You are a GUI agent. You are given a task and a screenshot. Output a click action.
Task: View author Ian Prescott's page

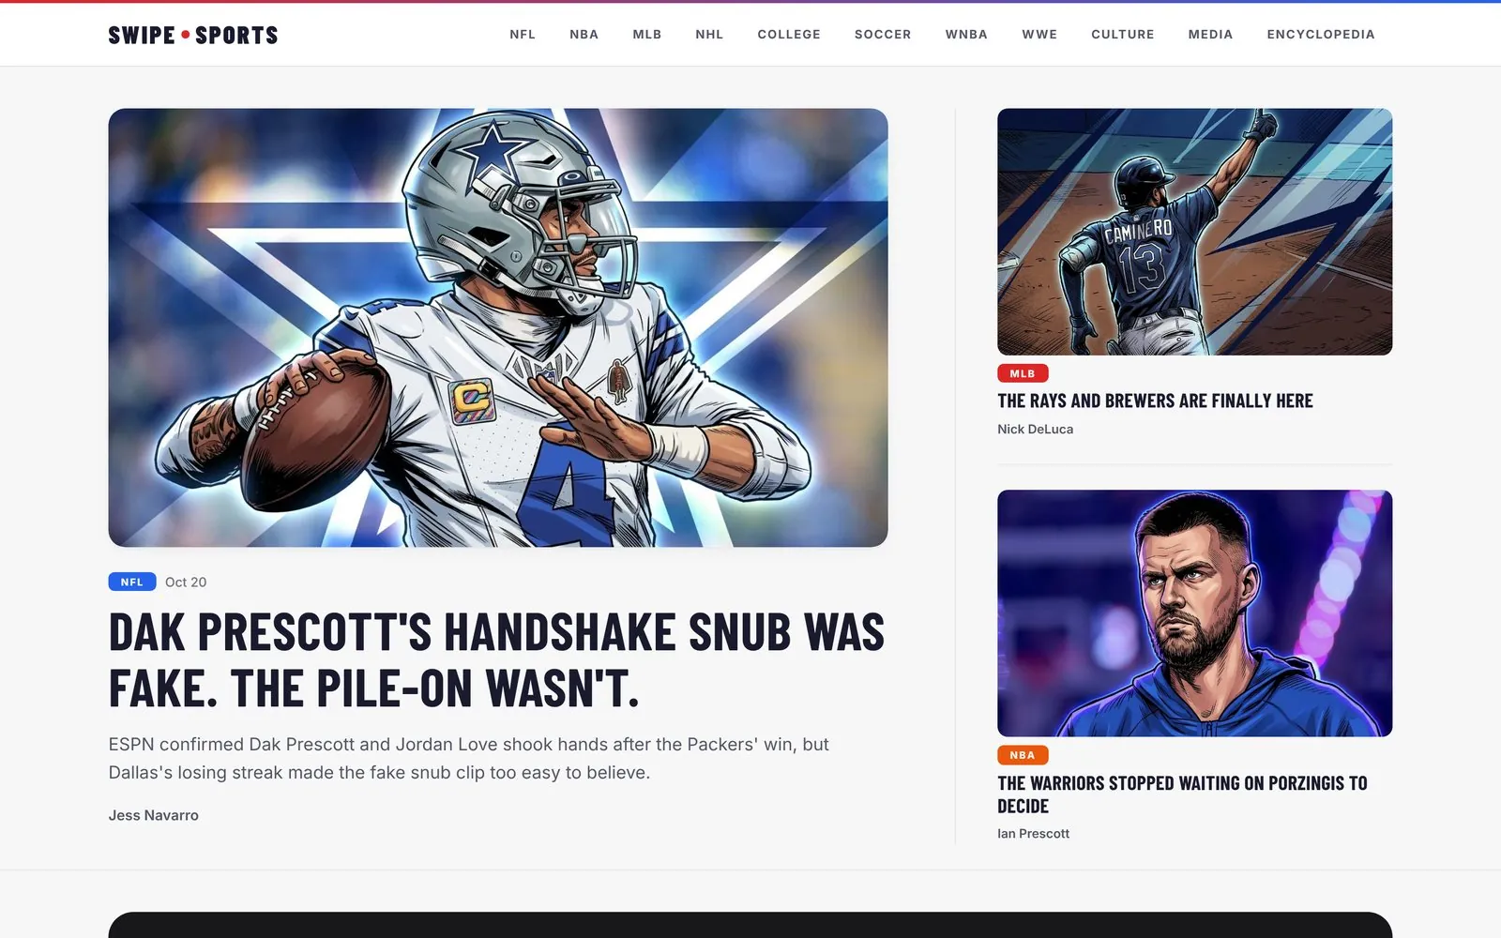click(1033, 833)
